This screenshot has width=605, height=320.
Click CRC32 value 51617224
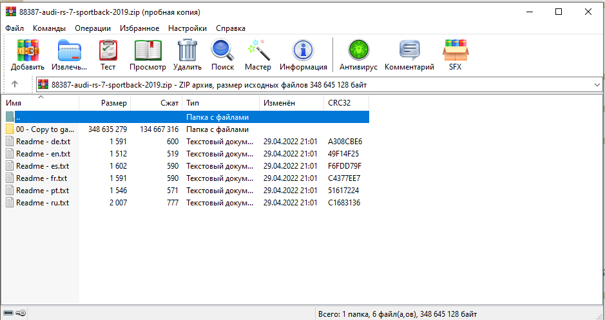(343, 191)
